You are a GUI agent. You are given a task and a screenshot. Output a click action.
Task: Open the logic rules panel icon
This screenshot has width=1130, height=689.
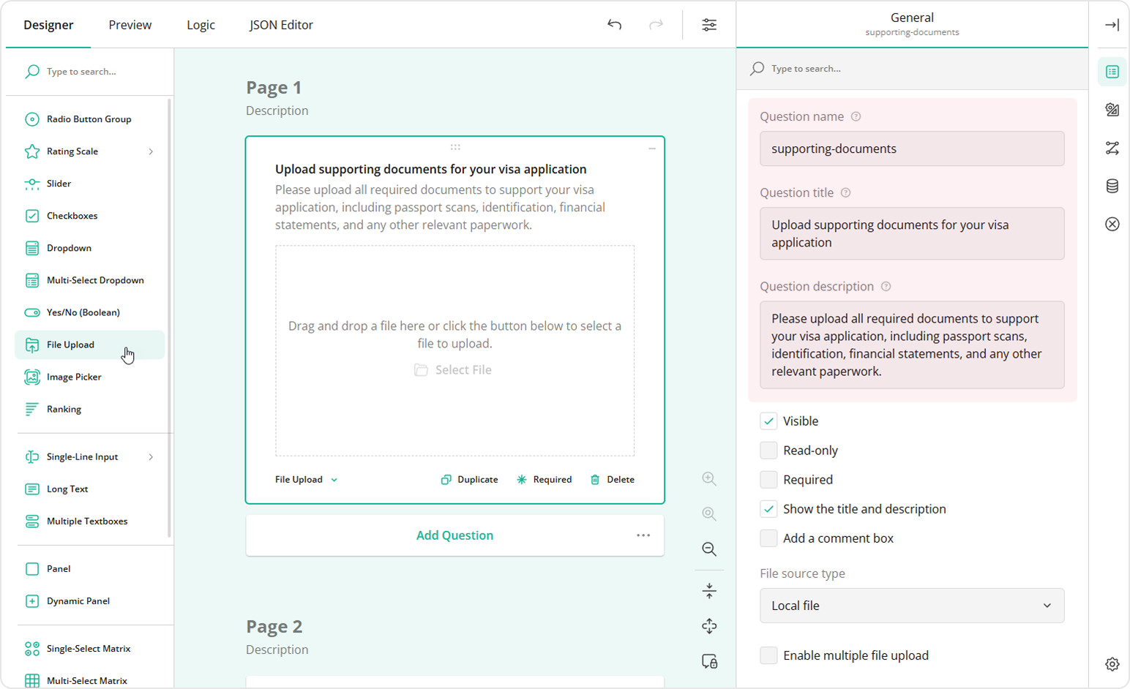pyautogui.click(x=1112, y=148)
